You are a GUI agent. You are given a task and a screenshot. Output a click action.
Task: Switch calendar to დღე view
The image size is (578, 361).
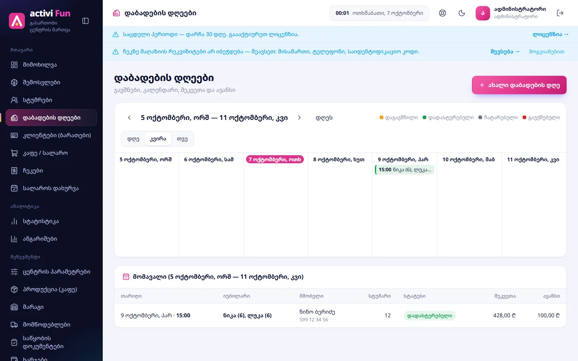coord(133,139)
